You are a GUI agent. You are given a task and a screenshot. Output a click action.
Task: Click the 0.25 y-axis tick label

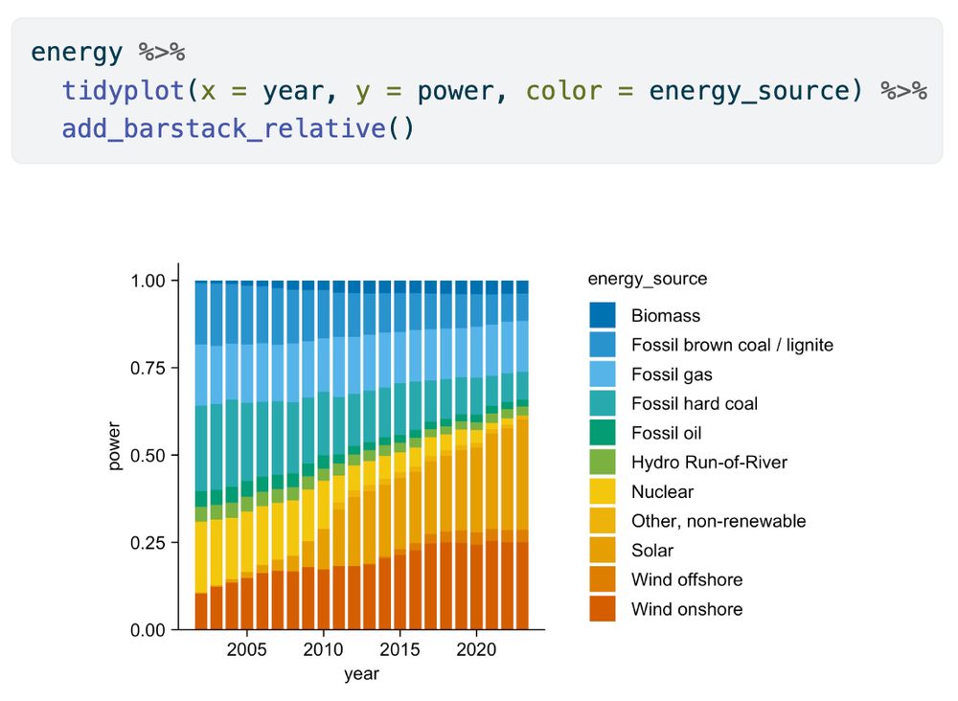point(148,543)
